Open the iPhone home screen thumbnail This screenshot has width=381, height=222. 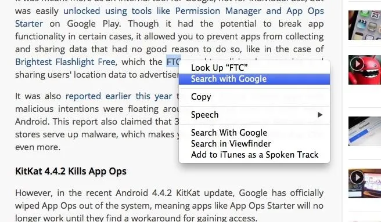pyautogui.click(x=365, y=26)
